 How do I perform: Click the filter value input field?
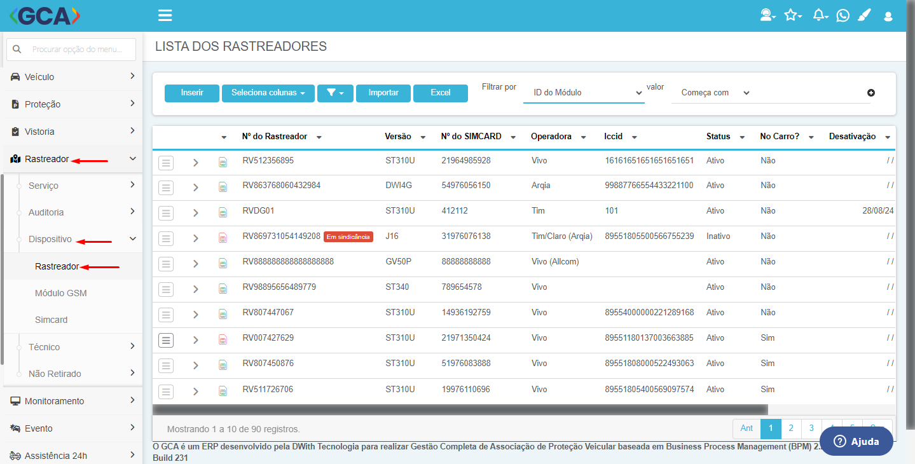(x=812, y=93)
